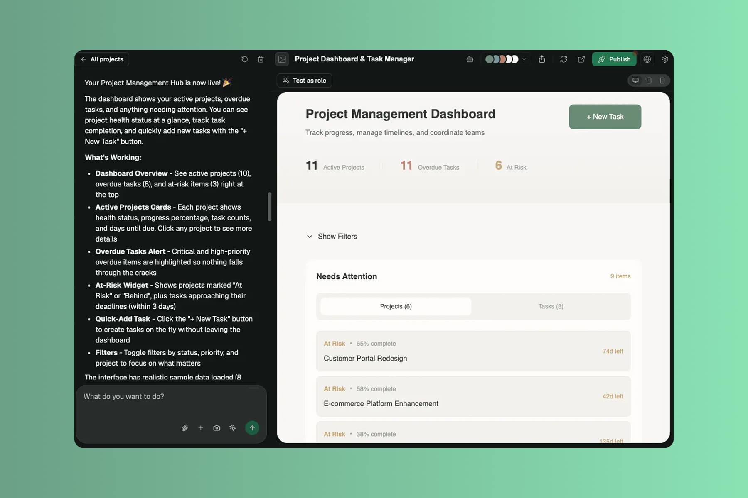Open the color theme palette dropdown
The image size is (748, 498).
tap(506, 59)
